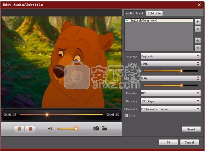Decrease Volume with the down stepper arrow
This screenshot has height=151, width=206.
point(198,65)
